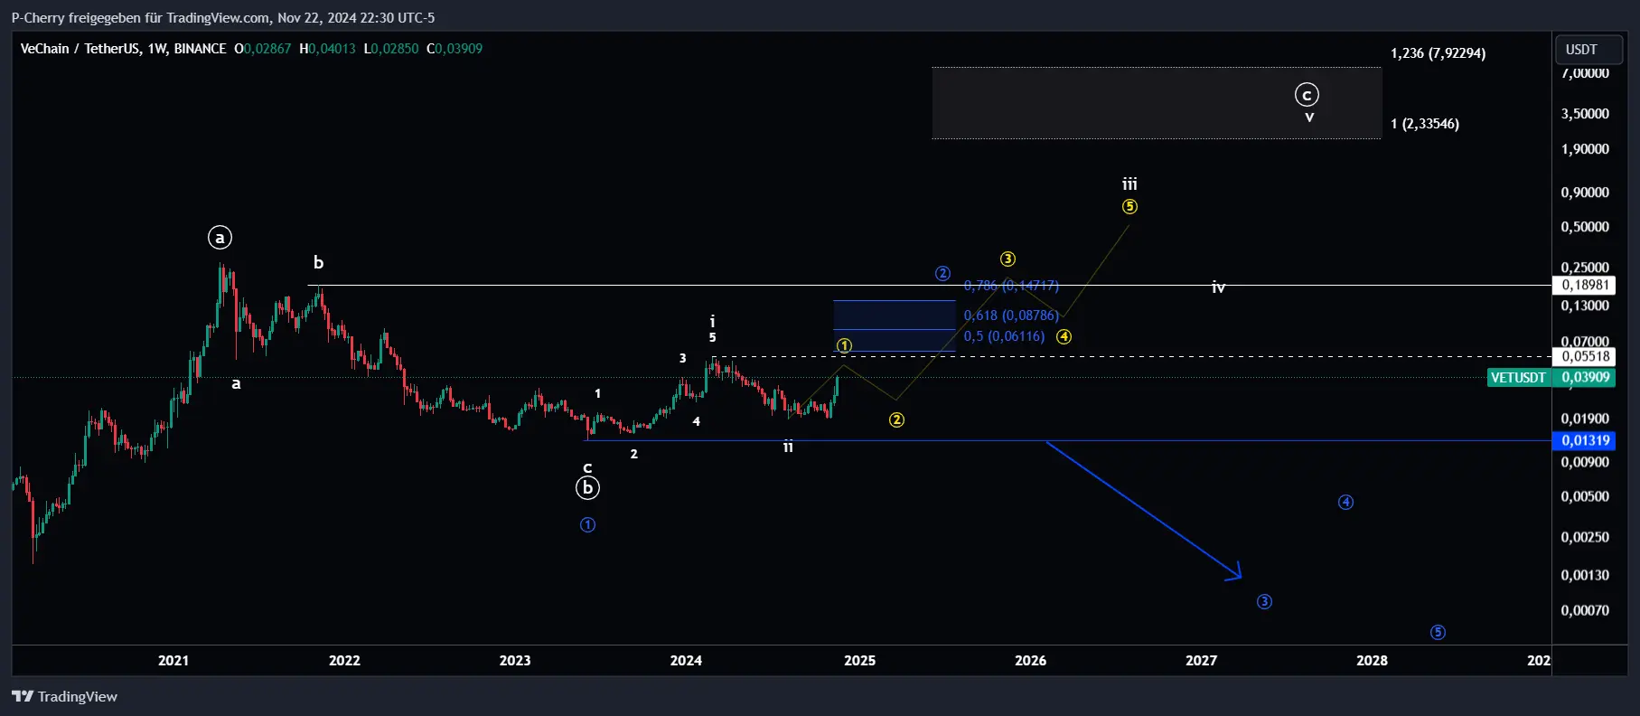Click the white circled 'a' wave label
1640x716 pixels.
[x=220, y=238]
